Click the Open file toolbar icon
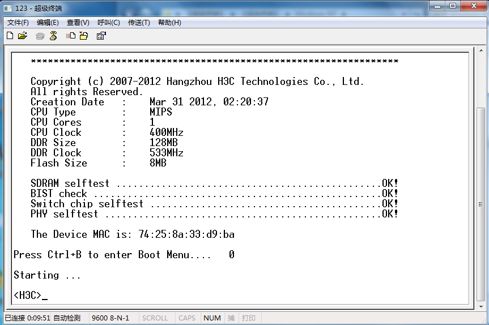The image size is (489, 325). (23, 36)
